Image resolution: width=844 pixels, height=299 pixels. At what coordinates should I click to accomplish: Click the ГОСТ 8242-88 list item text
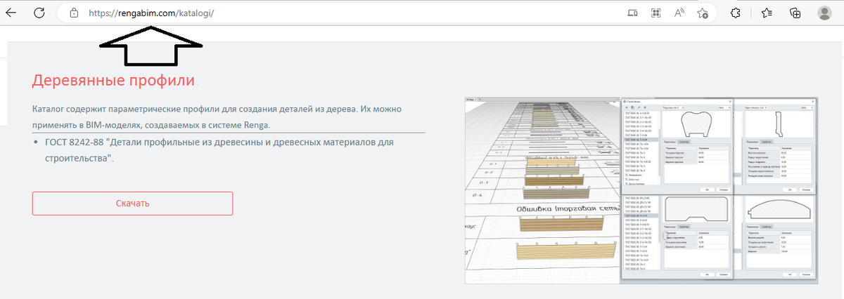tap(219, 150)
